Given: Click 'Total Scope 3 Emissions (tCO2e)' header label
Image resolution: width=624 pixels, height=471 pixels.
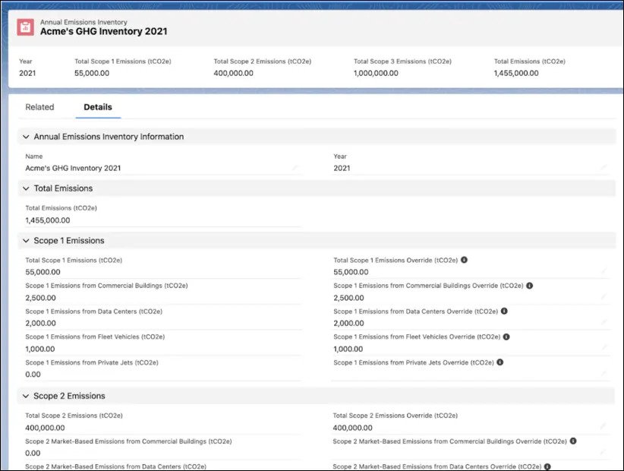Looking at the screenshot, I should click(403, 62).
